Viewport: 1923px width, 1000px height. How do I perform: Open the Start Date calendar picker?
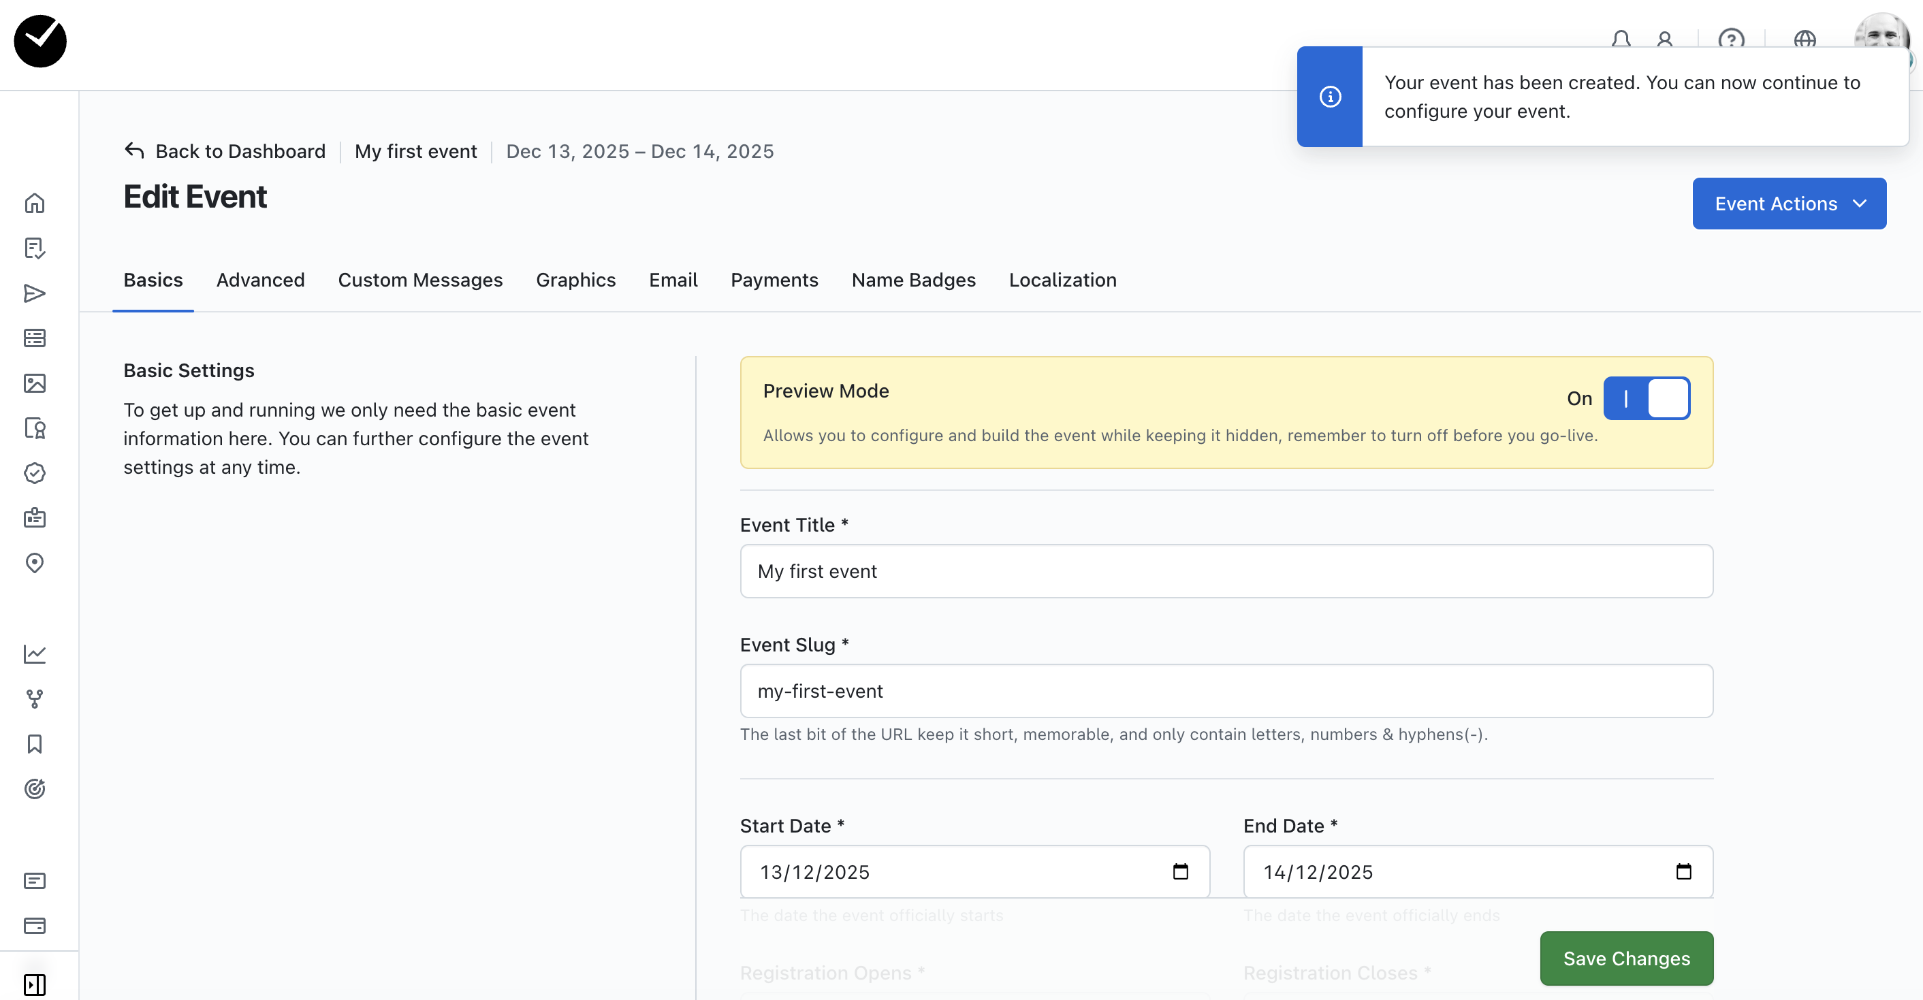point(1179,871)
